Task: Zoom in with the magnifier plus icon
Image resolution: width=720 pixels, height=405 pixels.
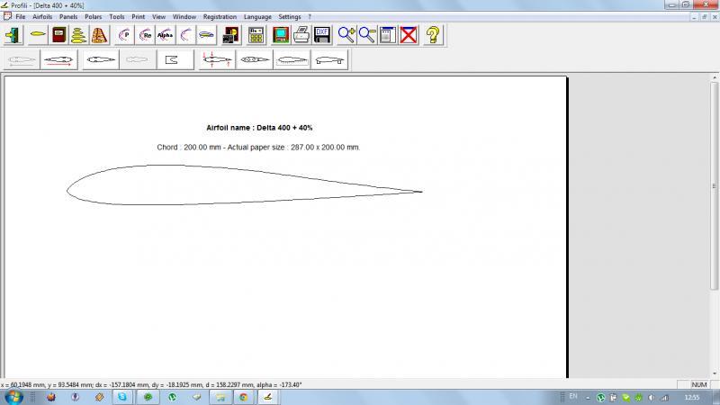Action: pyautogui.click(x=346, y=35)
